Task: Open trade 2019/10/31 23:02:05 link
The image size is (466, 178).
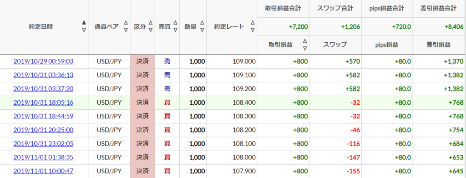Action: point(43,143)
